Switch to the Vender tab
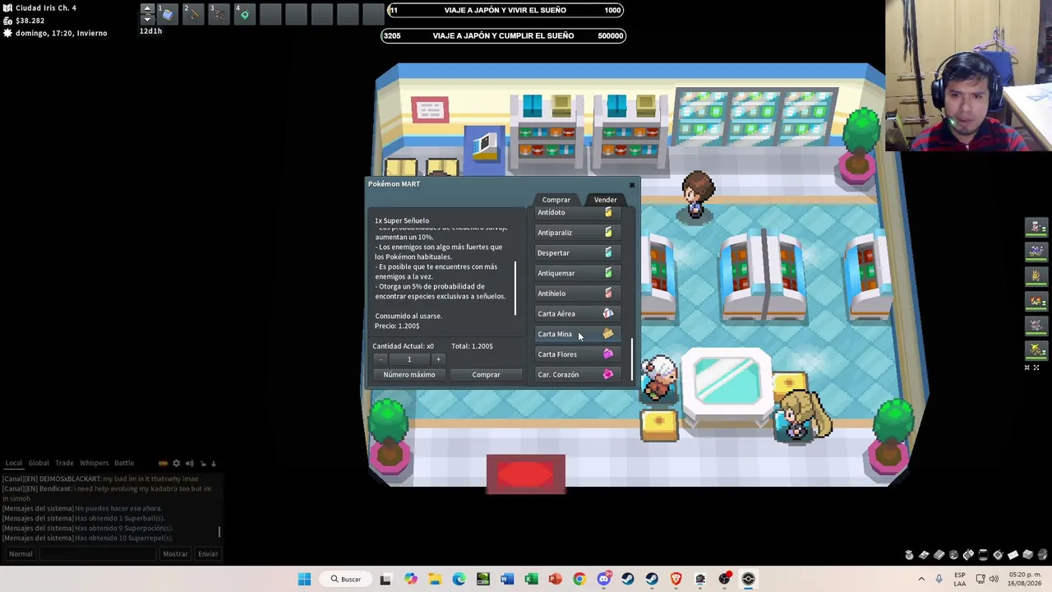This screenshot has width=1052, height=592. (606, 200)
